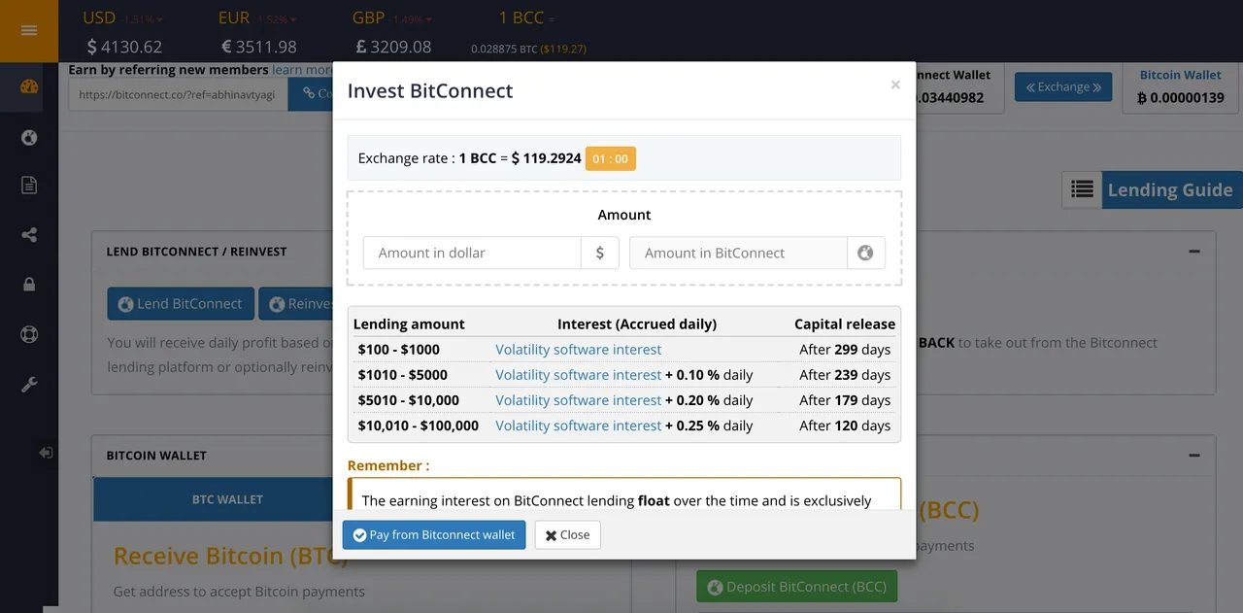1243x613 pixels.
Task: Close the Invest BitConnect dialog with X
Action: pos(895,85)
